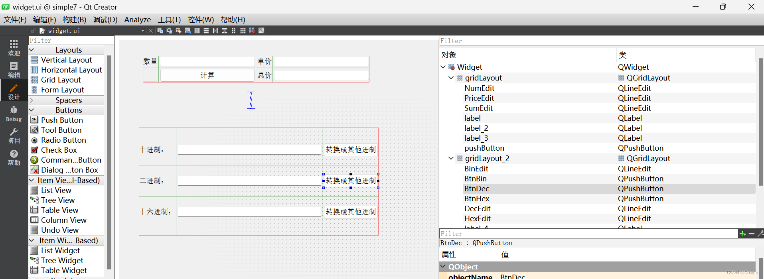Pick Grid Layout in widget box
The width and height of the screenshot is (764, 279).
pyautogui.click(x=66, y=80)
